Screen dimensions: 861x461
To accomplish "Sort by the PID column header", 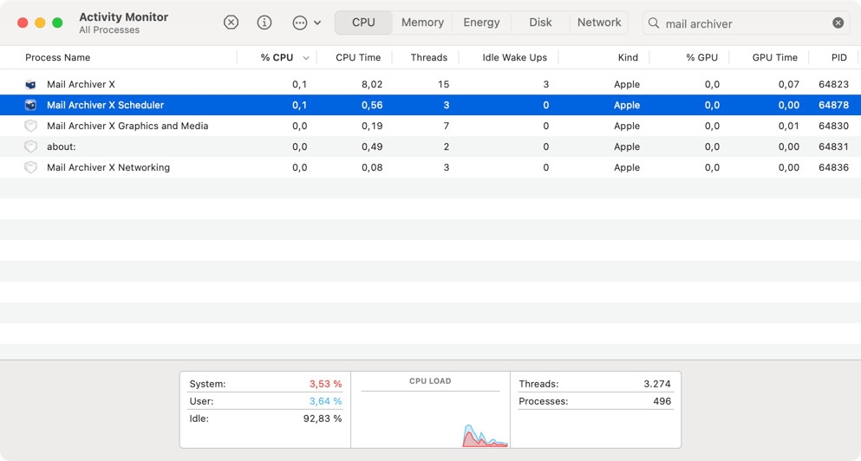I will [x=839, y=57].
